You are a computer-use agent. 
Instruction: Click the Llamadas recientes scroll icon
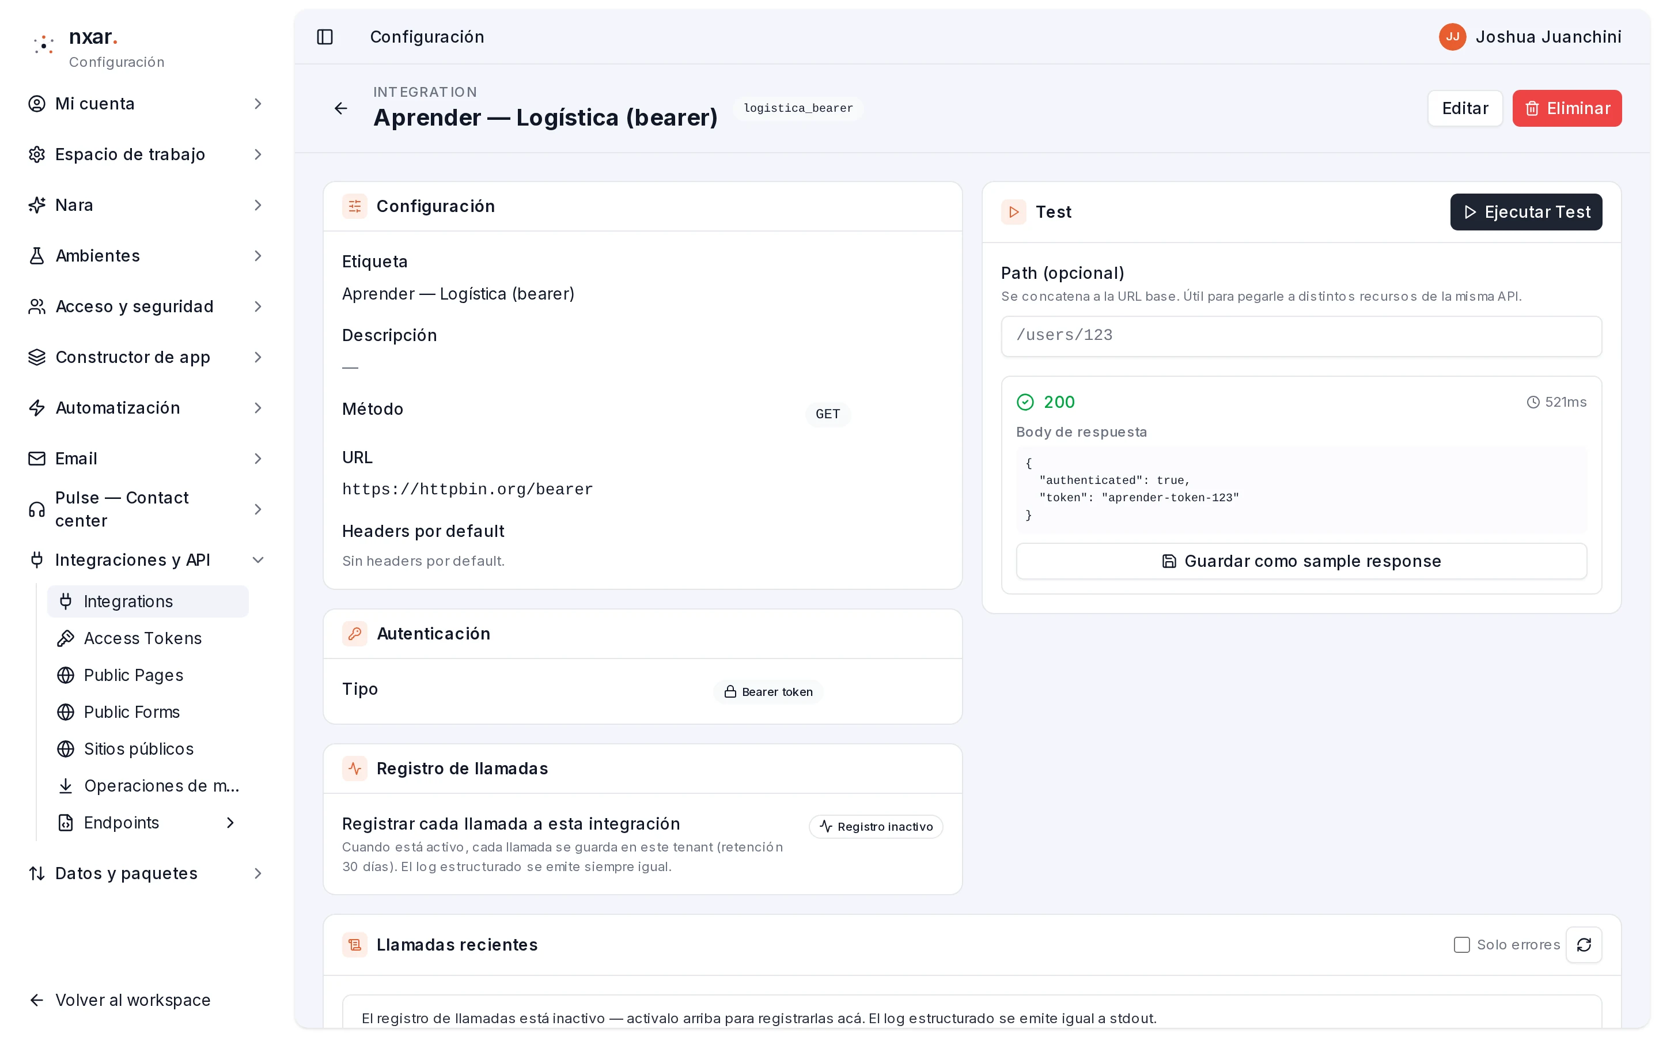click(354, 945)
